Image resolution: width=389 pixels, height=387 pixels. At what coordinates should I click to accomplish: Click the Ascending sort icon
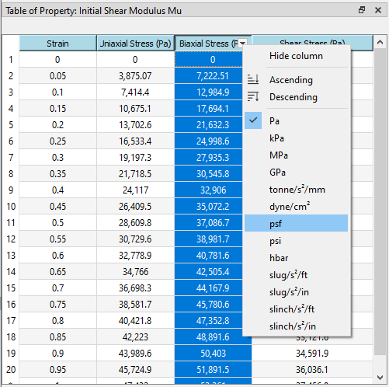click(253, 79)
